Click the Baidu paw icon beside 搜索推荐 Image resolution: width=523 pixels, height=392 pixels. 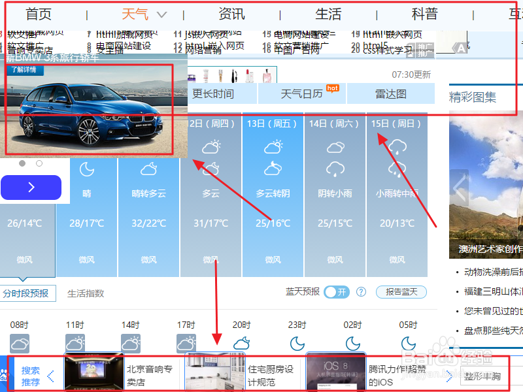click(3, 375)
